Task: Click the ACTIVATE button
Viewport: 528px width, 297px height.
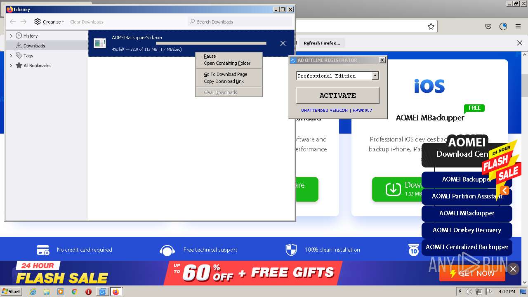Action: click(337, 95)
